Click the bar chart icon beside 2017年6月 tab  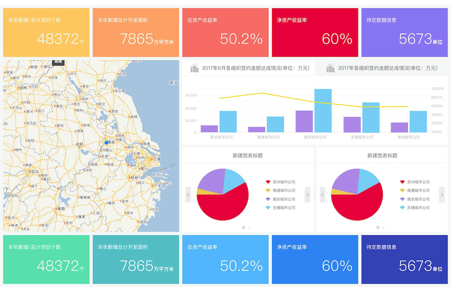click(195, 68)
